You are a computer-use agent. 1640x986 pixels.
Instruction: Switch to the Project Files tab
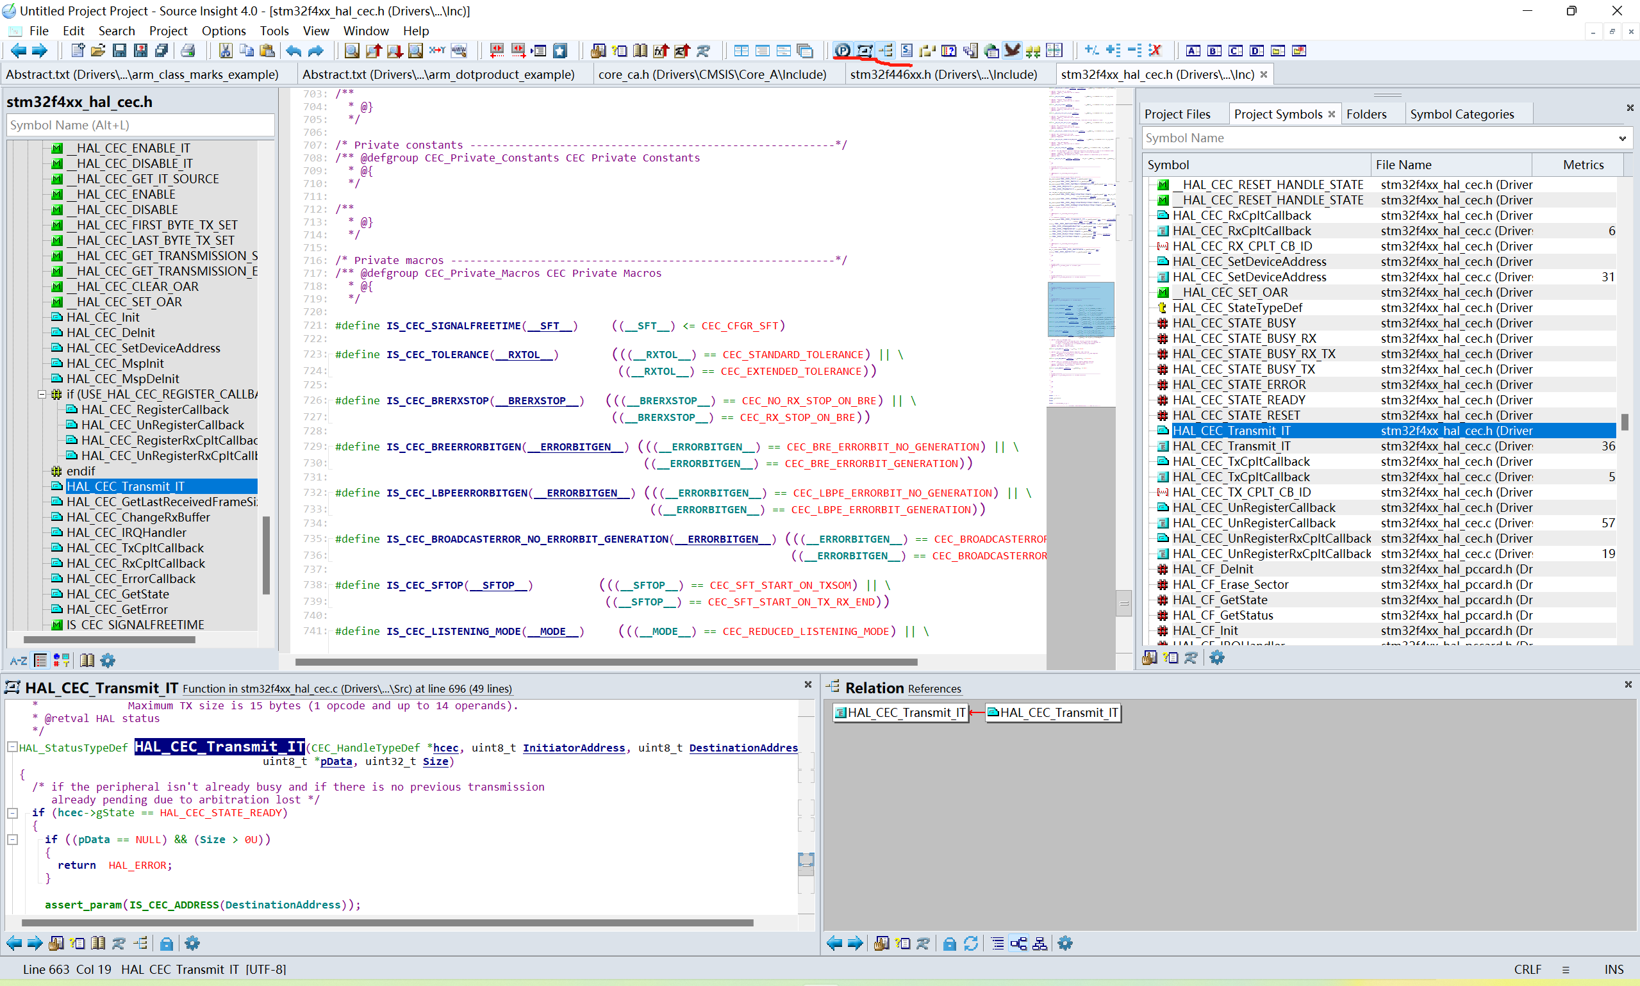click(1177, 114)
